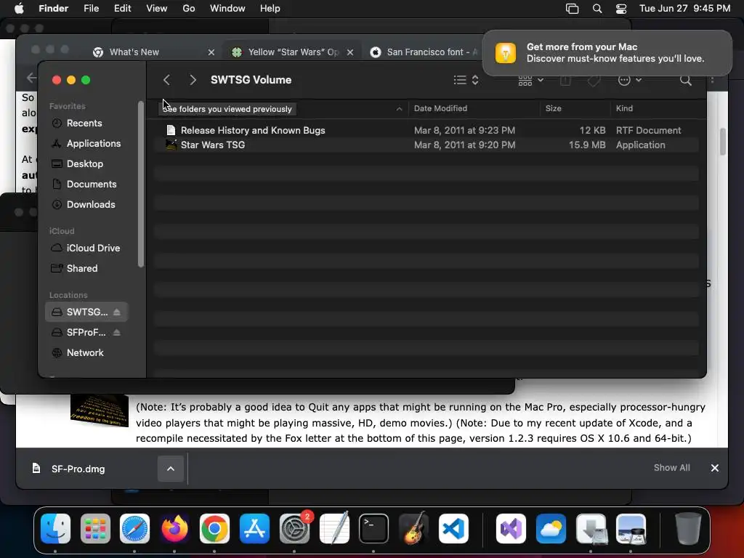The height and width of the screenshot is (558, 744).
Task: Select Desktop in the Finder sidebar
Action: 86,164
